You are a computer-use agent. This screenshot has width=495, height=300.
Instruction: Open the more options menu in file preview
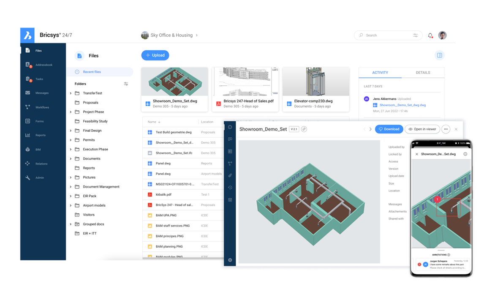(446, 129)
